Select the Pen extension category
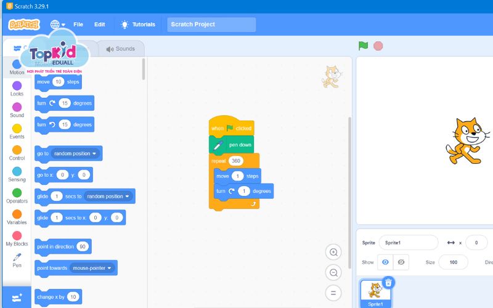This screenshot has height=308, width=493. pos(17,260)
